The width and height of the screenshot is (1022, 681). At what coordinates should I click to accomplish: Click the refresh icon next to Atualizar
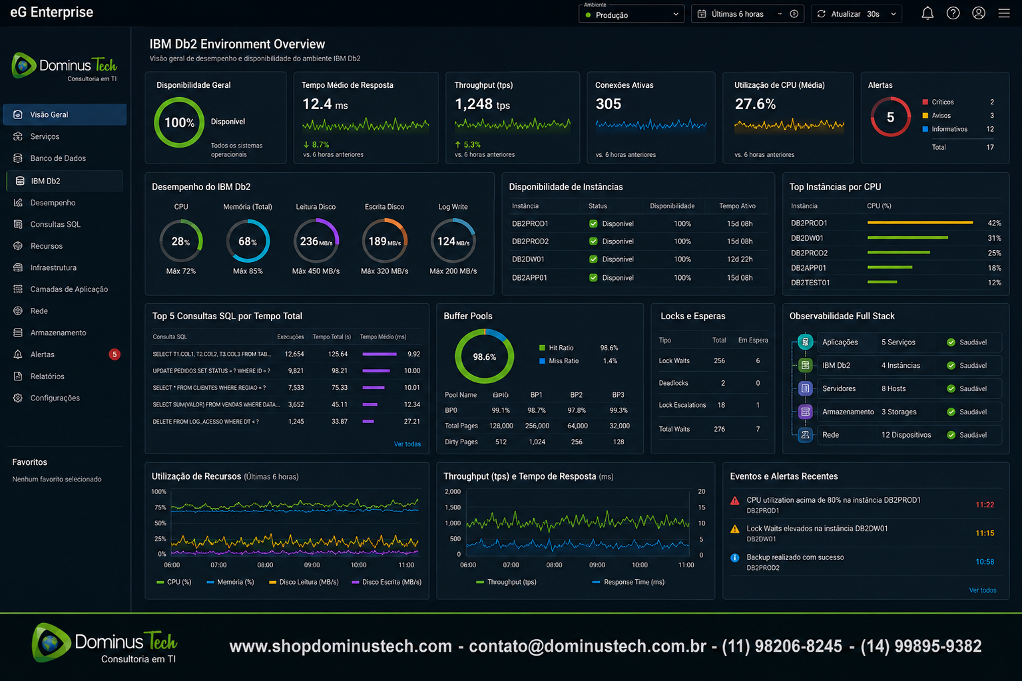(821, 14)
